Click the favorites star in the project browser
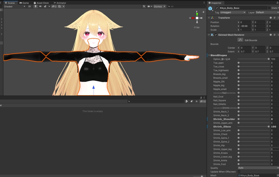Image resolution: width=279 pixels, height=177 pixels. [x=196, y=101]
